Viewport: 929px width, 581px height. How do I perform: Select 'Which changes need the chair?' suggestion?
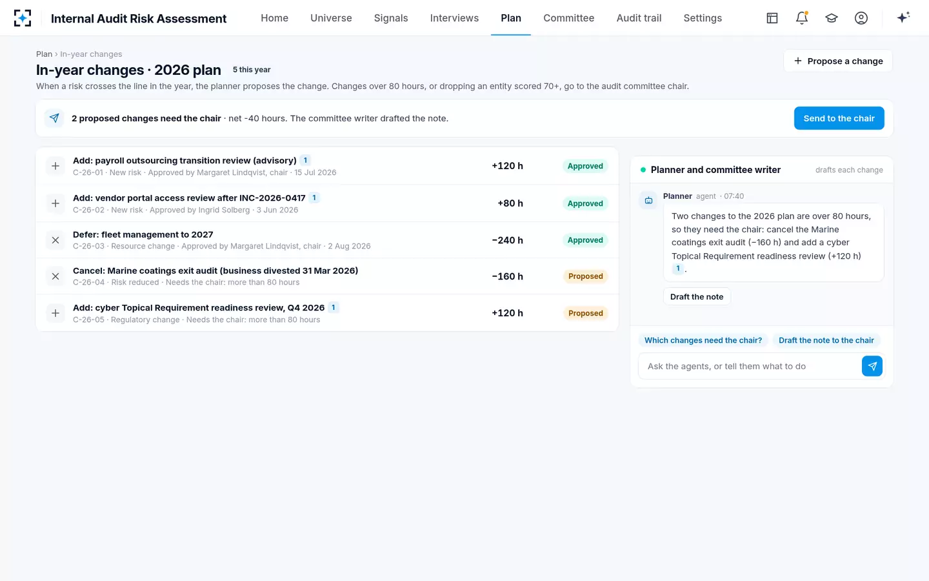coord(703,340)
